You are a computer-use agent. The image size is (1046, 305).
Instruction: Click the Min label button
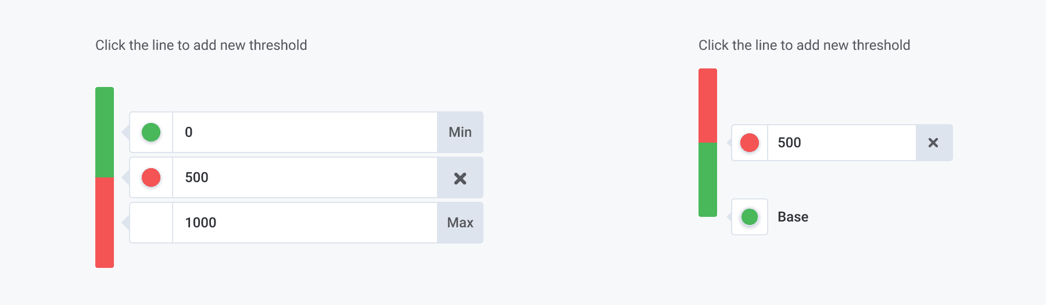pos(460,132)
